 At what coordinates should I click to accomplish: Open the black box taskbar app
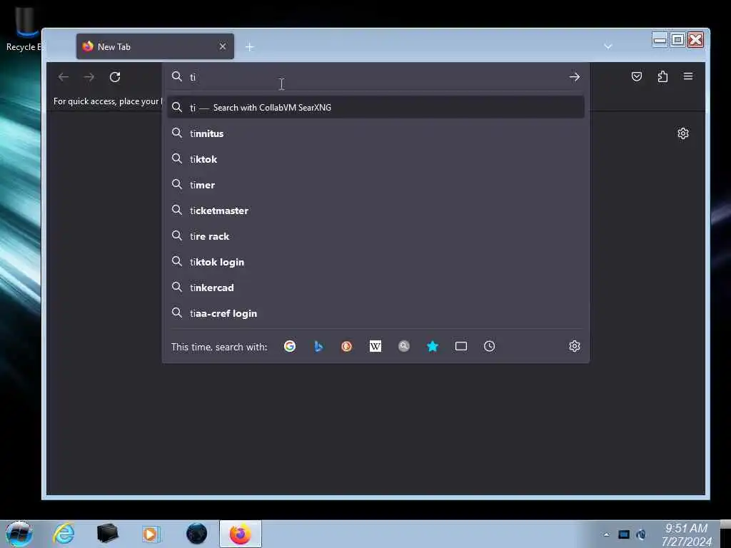[107, 534]
